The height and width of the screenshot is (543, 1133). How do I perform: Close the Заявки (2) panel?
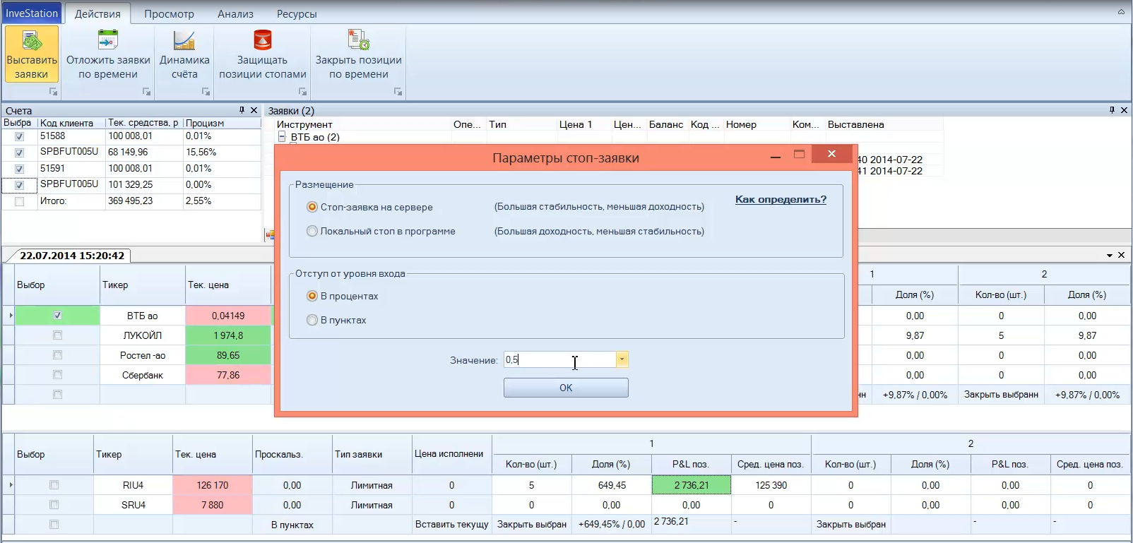coord(1125,110)
